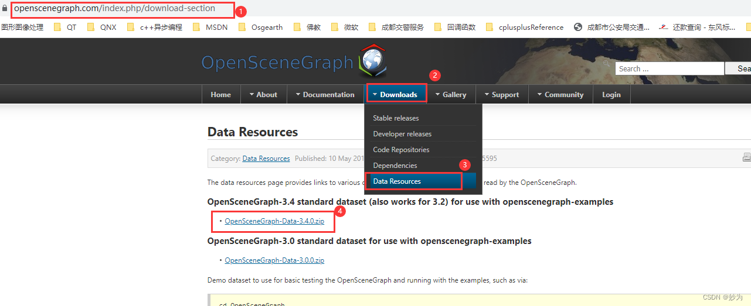Viewport: 751px width, 306px height.
Task: Click the OpenSceneGraph site title
Action: point(277,63)
